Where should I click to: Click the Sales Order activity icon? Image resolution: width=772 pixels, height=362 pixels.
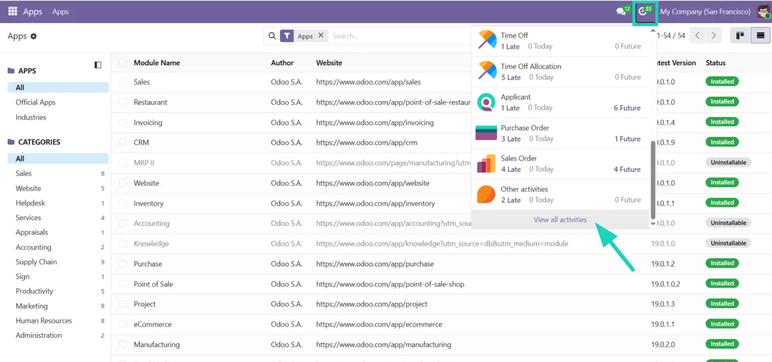coord(486,164)
